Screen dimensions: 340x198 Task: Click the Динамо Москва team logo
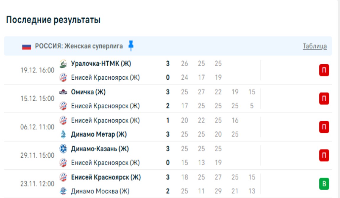tap(63, 191)
